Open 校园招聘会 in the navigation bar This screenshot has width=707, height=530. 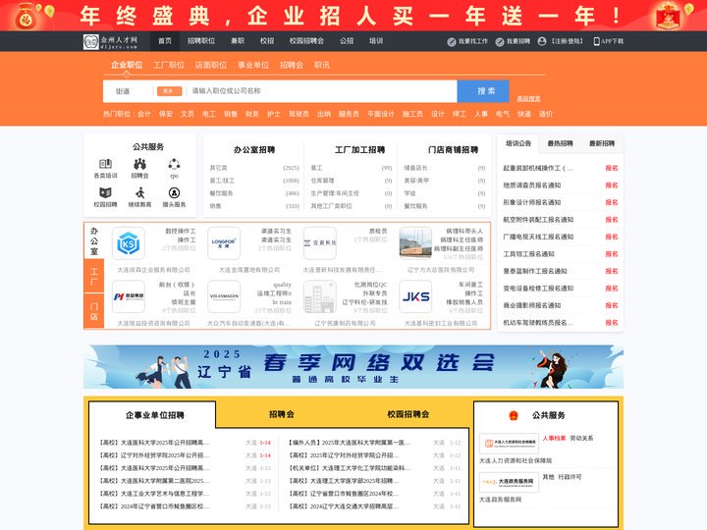pyautogui.click(x=306, y=41)
